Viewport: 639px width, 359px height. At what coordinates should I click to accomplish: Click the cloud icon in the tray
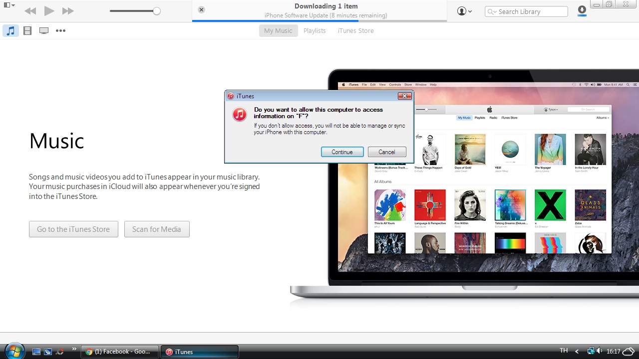pyautogui.click(x=629, y=352)
